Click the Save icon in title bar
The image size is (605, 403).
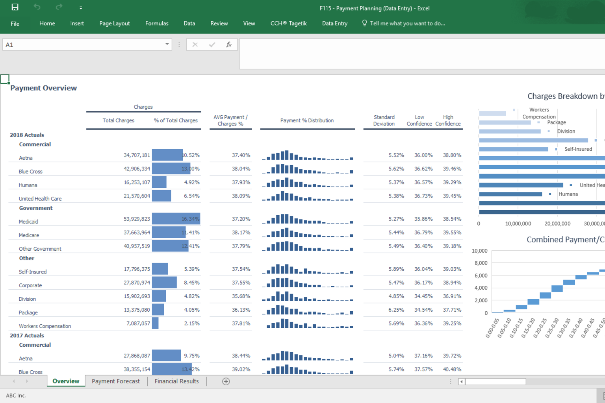pyautogui.click(x=15, y=7)
